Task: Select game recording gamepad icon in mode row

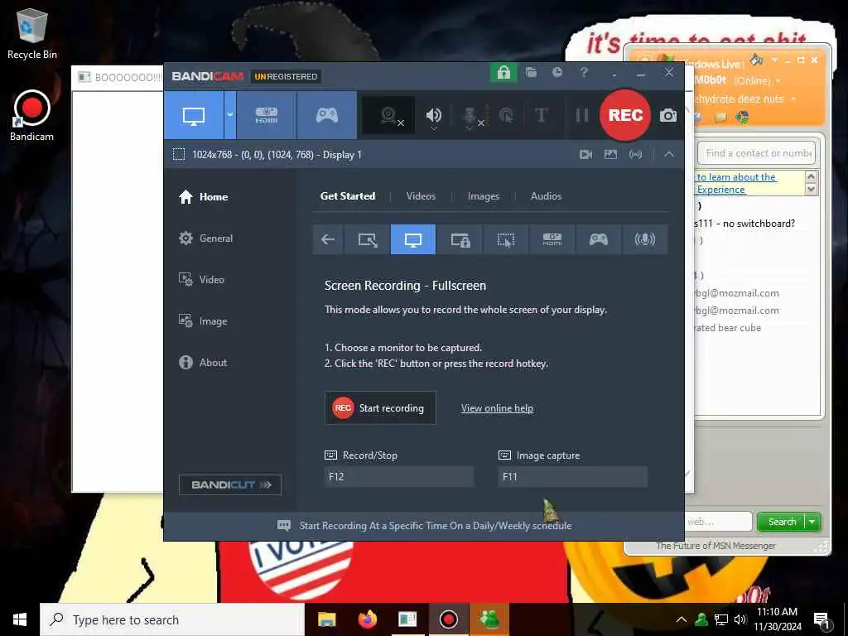Action: coord(598,239)
